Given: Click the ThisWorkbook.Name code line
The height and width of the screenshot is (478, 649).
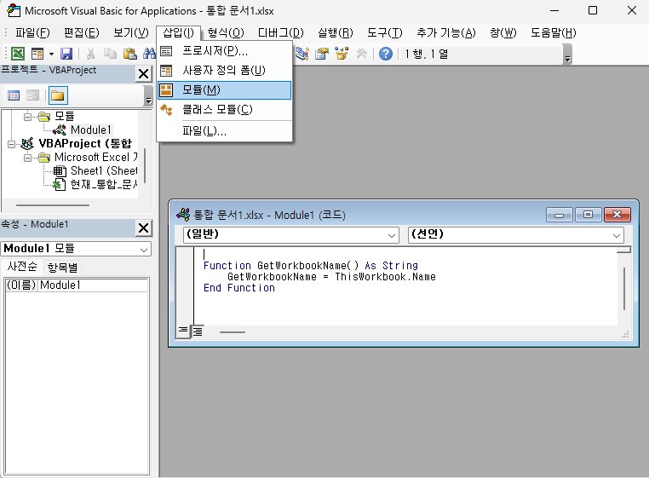Looking at the screenshot, I should [331, 277].
